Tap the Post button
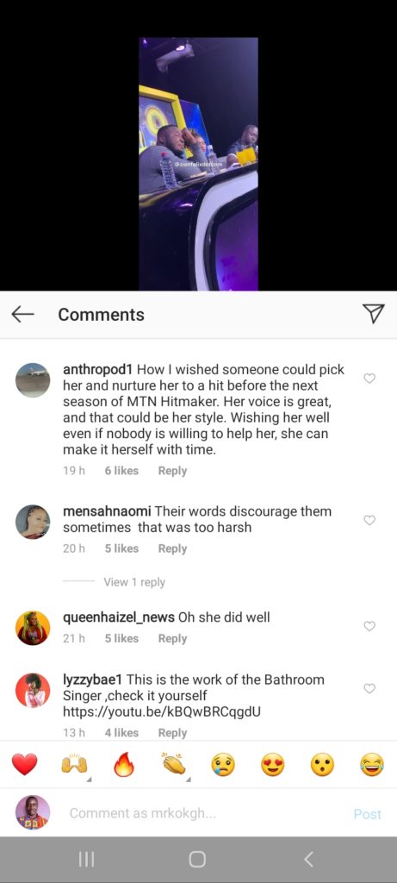 coord(367,814)
